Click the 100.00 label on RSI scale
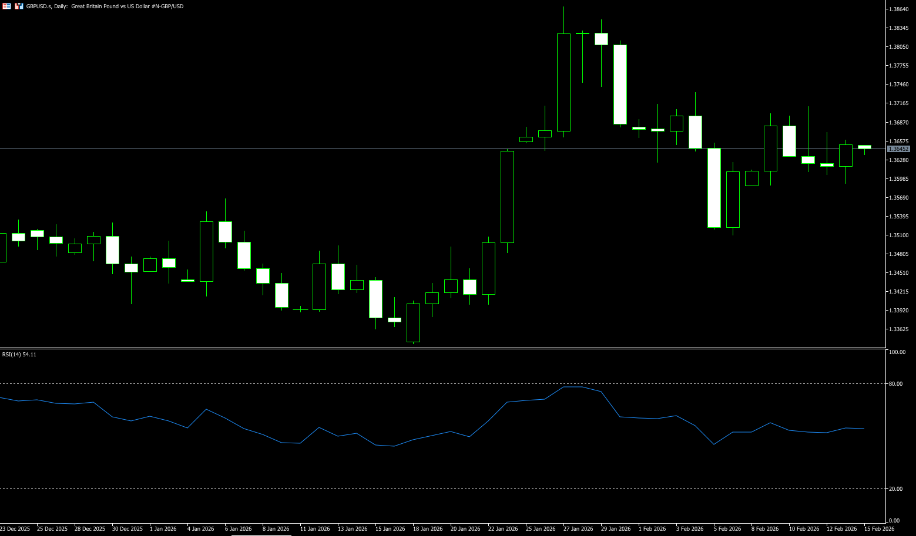The height and width of the screenshot is (536, 916). click(897, 352)
